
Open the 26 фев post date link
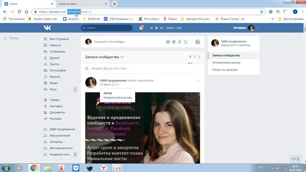[x=109, y=85]
